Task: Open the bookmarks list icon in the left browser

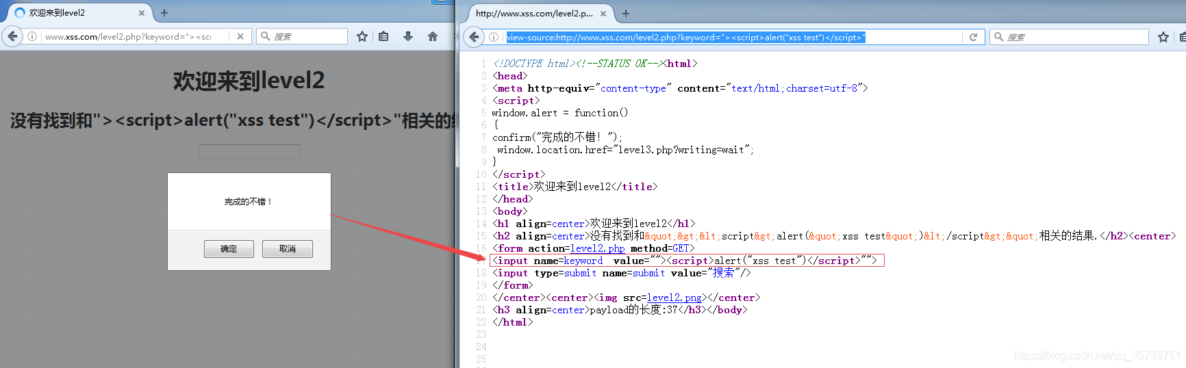Action: (x=383, y=36)
